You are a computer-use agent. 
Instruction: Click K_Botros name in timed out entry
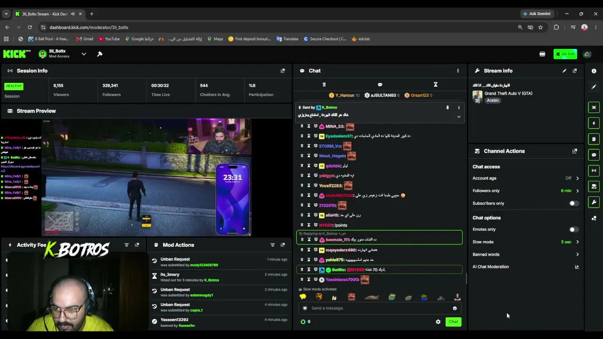212,280
